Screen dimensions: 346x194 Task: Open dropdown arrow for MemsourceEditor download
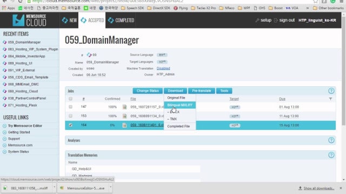[x=111, y=188]
